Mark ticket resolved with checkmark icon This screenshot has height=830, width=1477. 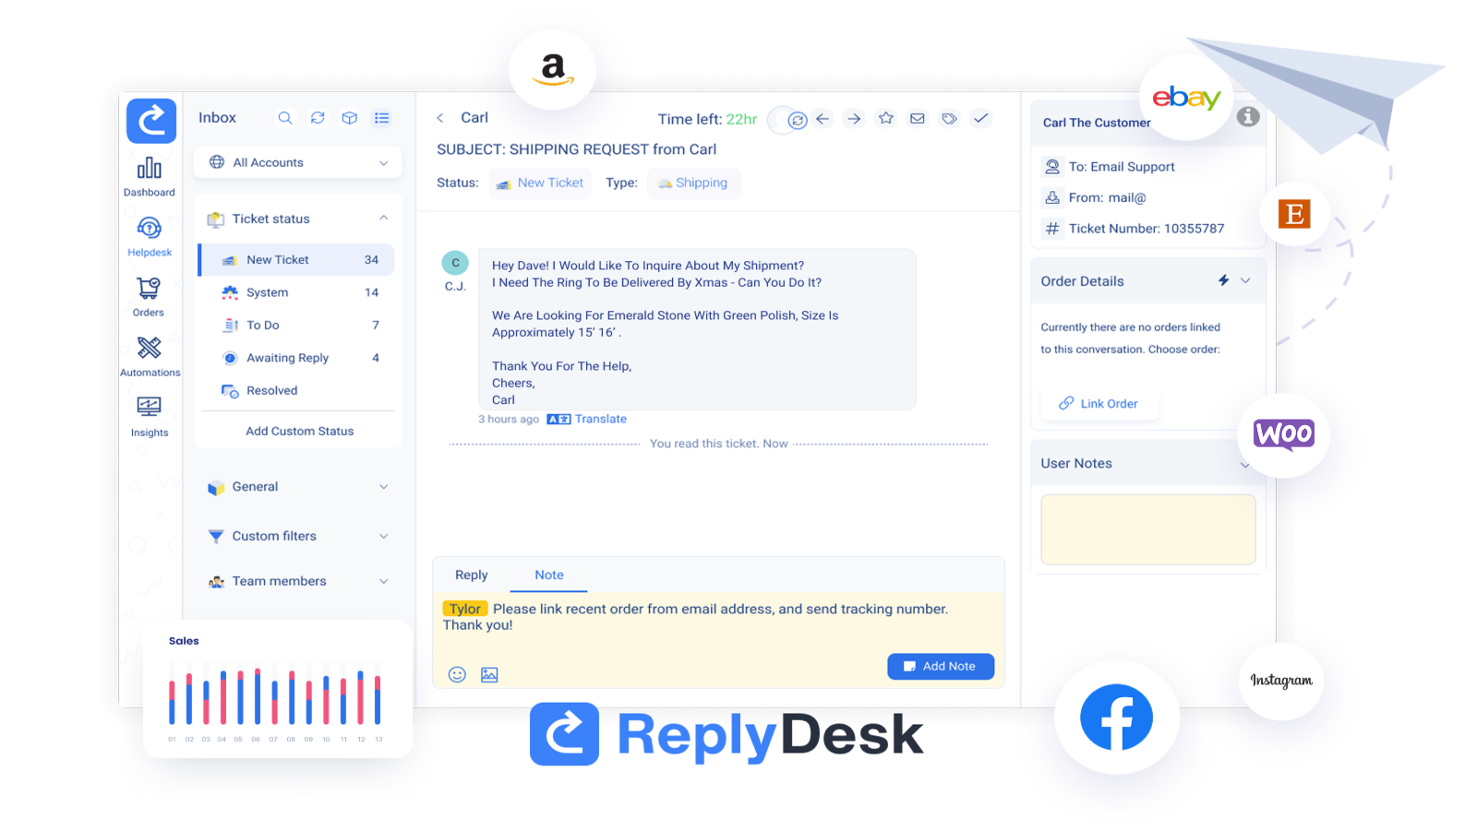coord(980,118)
